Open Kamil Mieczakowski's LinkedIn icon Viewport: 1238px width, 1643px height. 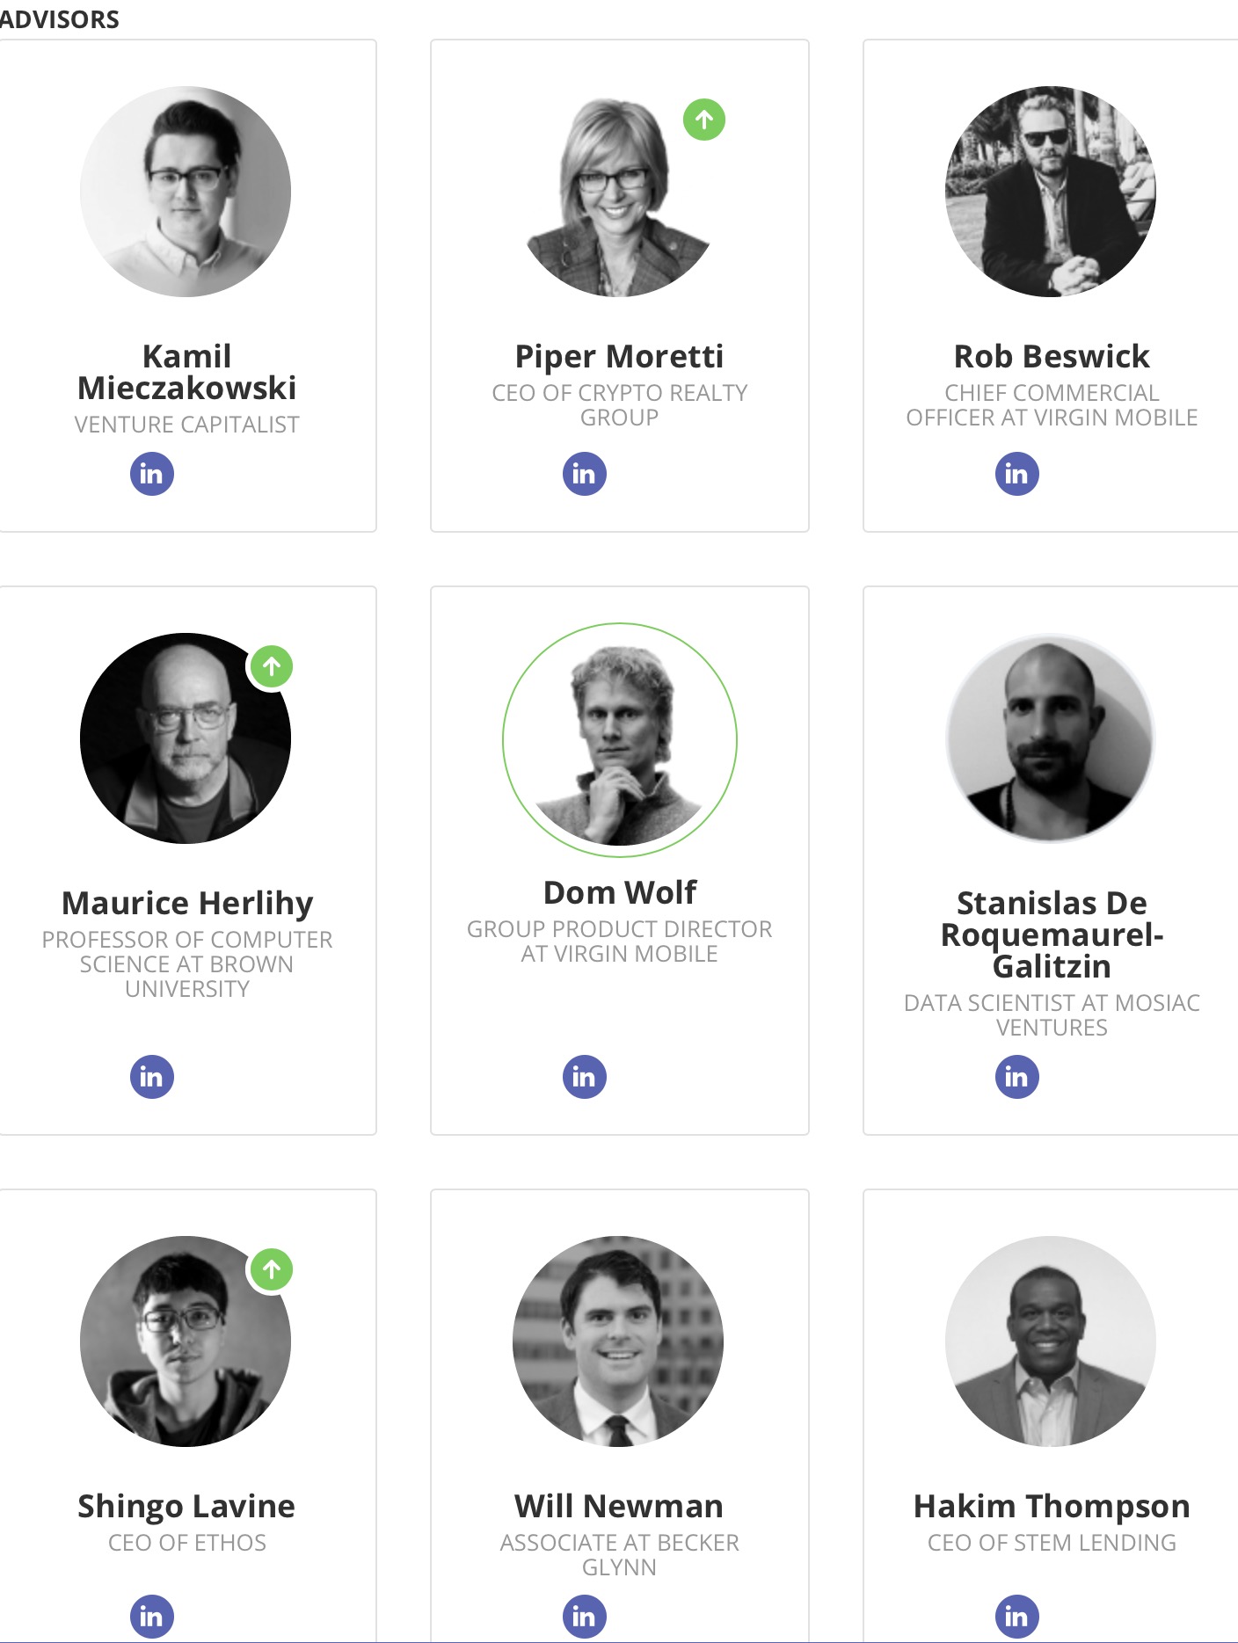click(152, 474)
